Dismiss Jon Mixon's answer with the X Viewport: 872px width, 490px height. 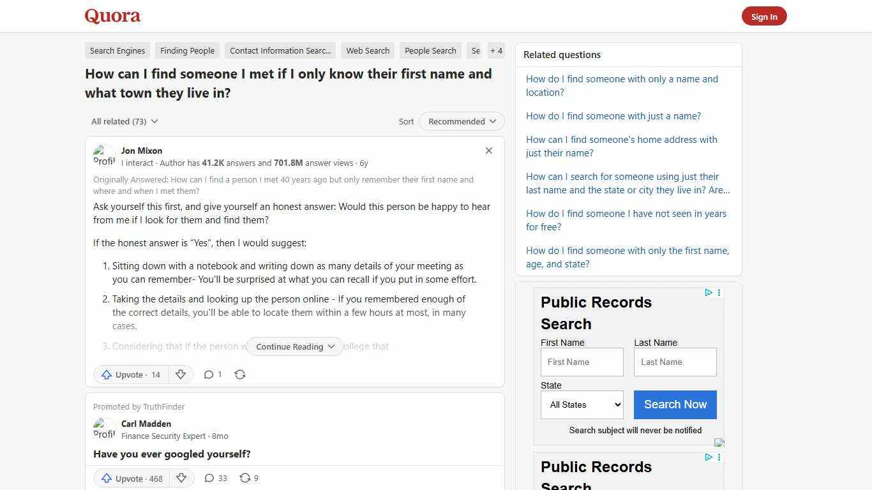click(488, 151)
